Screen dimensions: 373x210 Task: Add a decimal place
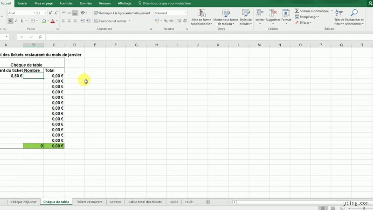coord(179,21)
